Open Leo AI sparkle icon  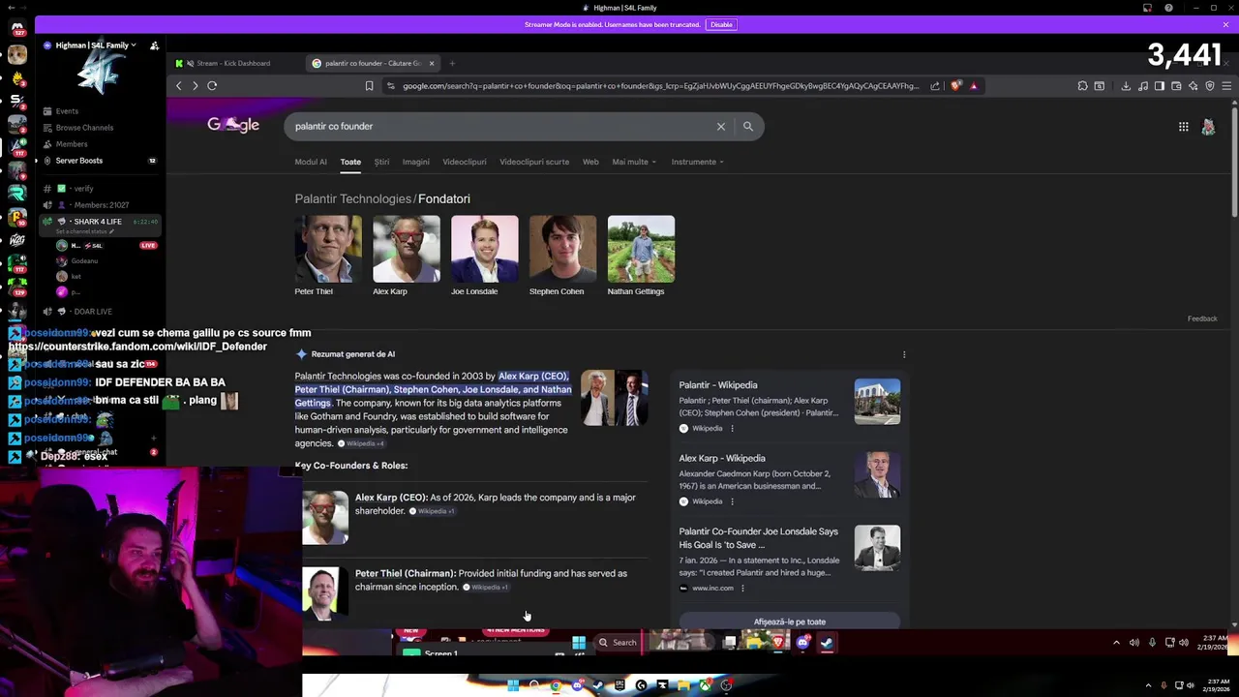coord(1193,85)
